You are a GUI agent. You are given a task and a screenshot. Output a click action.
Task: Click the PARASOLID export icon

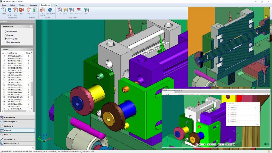coord(79,11)
